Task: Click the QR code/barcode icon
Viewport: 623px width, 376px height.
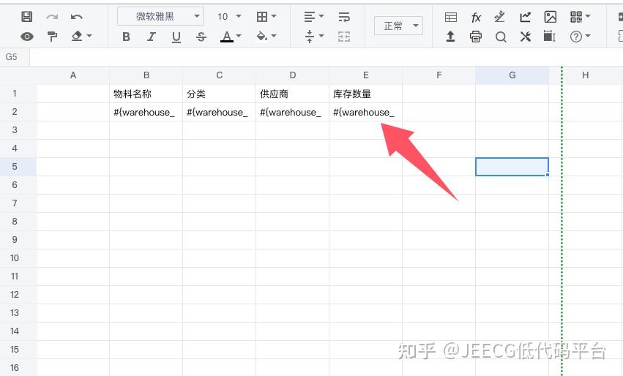Action: click(x=575, y=17)
